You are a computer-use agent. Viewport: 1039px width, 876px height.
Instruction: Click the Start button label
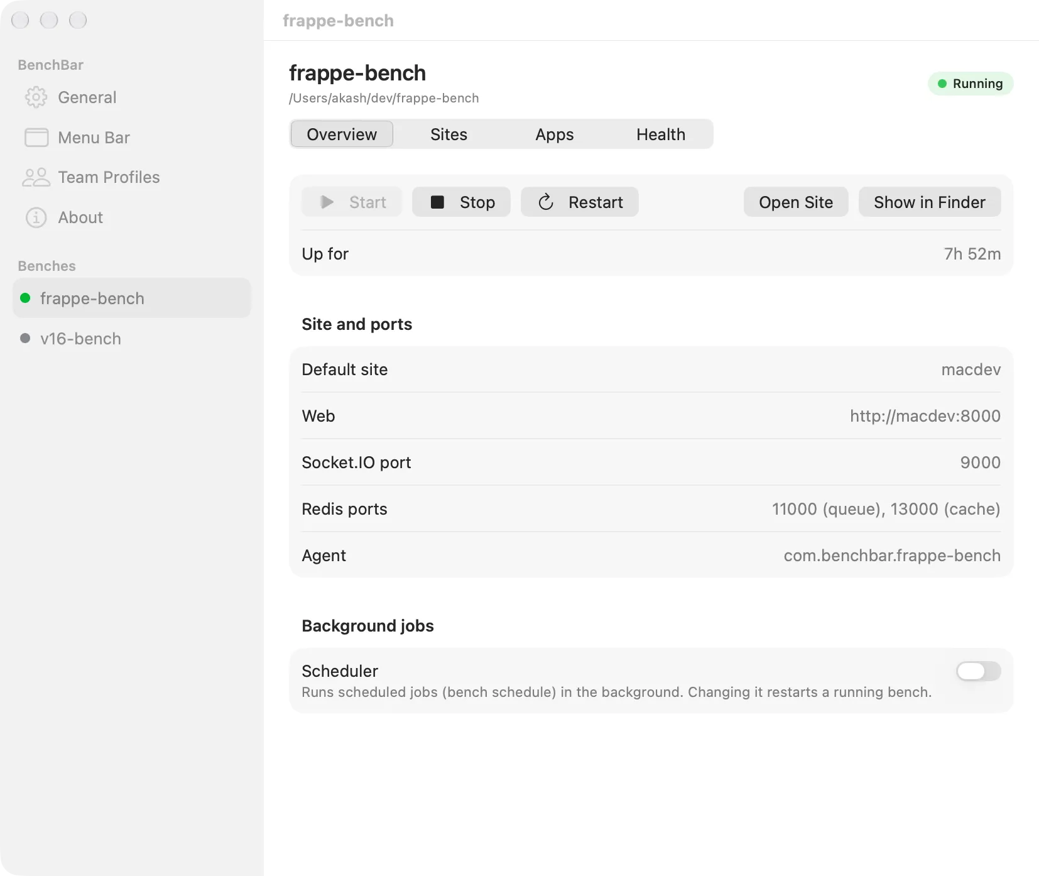point(367,202)
